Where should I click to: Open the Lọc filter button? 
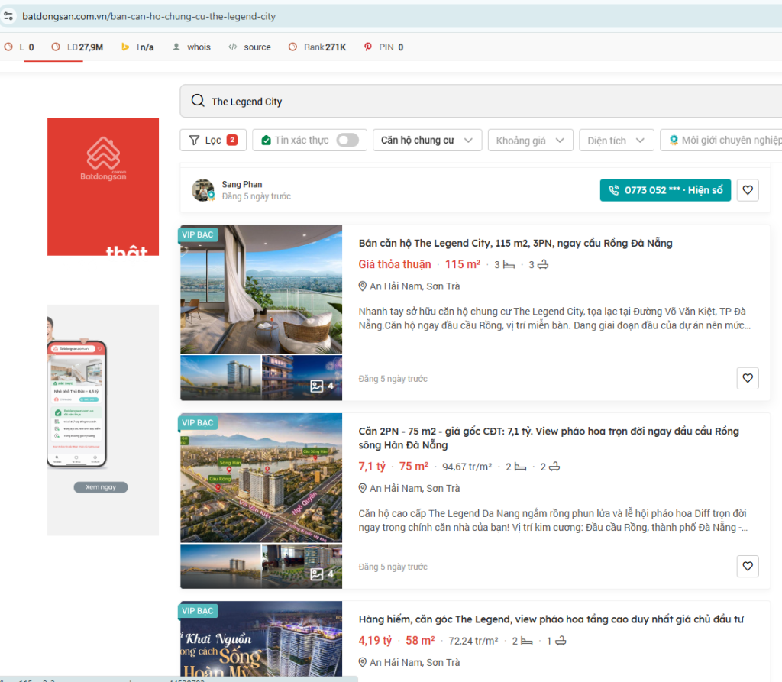coord(213,141)
